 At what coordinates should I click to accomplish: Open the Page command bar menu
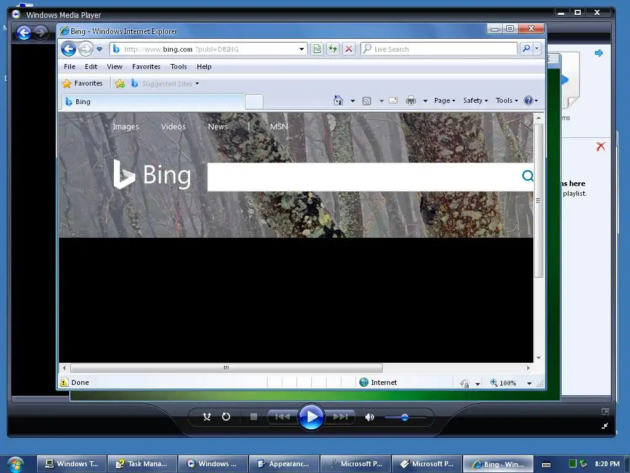tap(444, 100)
